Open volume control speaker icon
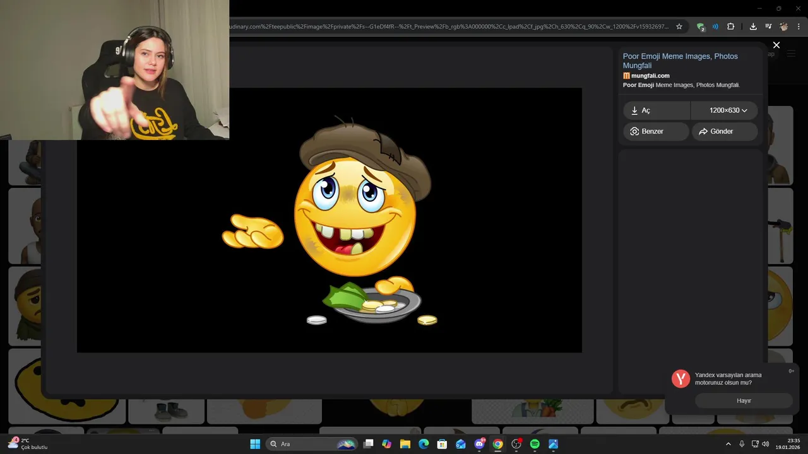This screenshot has height=454, width=808. click(x=766, y=444)
